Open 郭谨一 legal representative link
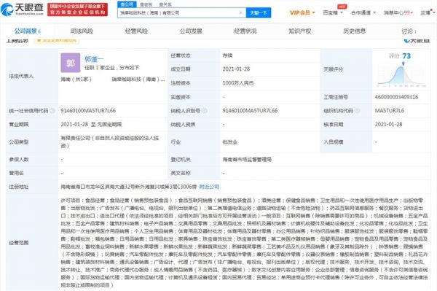 pyautogui.click(x=94, y=59)
